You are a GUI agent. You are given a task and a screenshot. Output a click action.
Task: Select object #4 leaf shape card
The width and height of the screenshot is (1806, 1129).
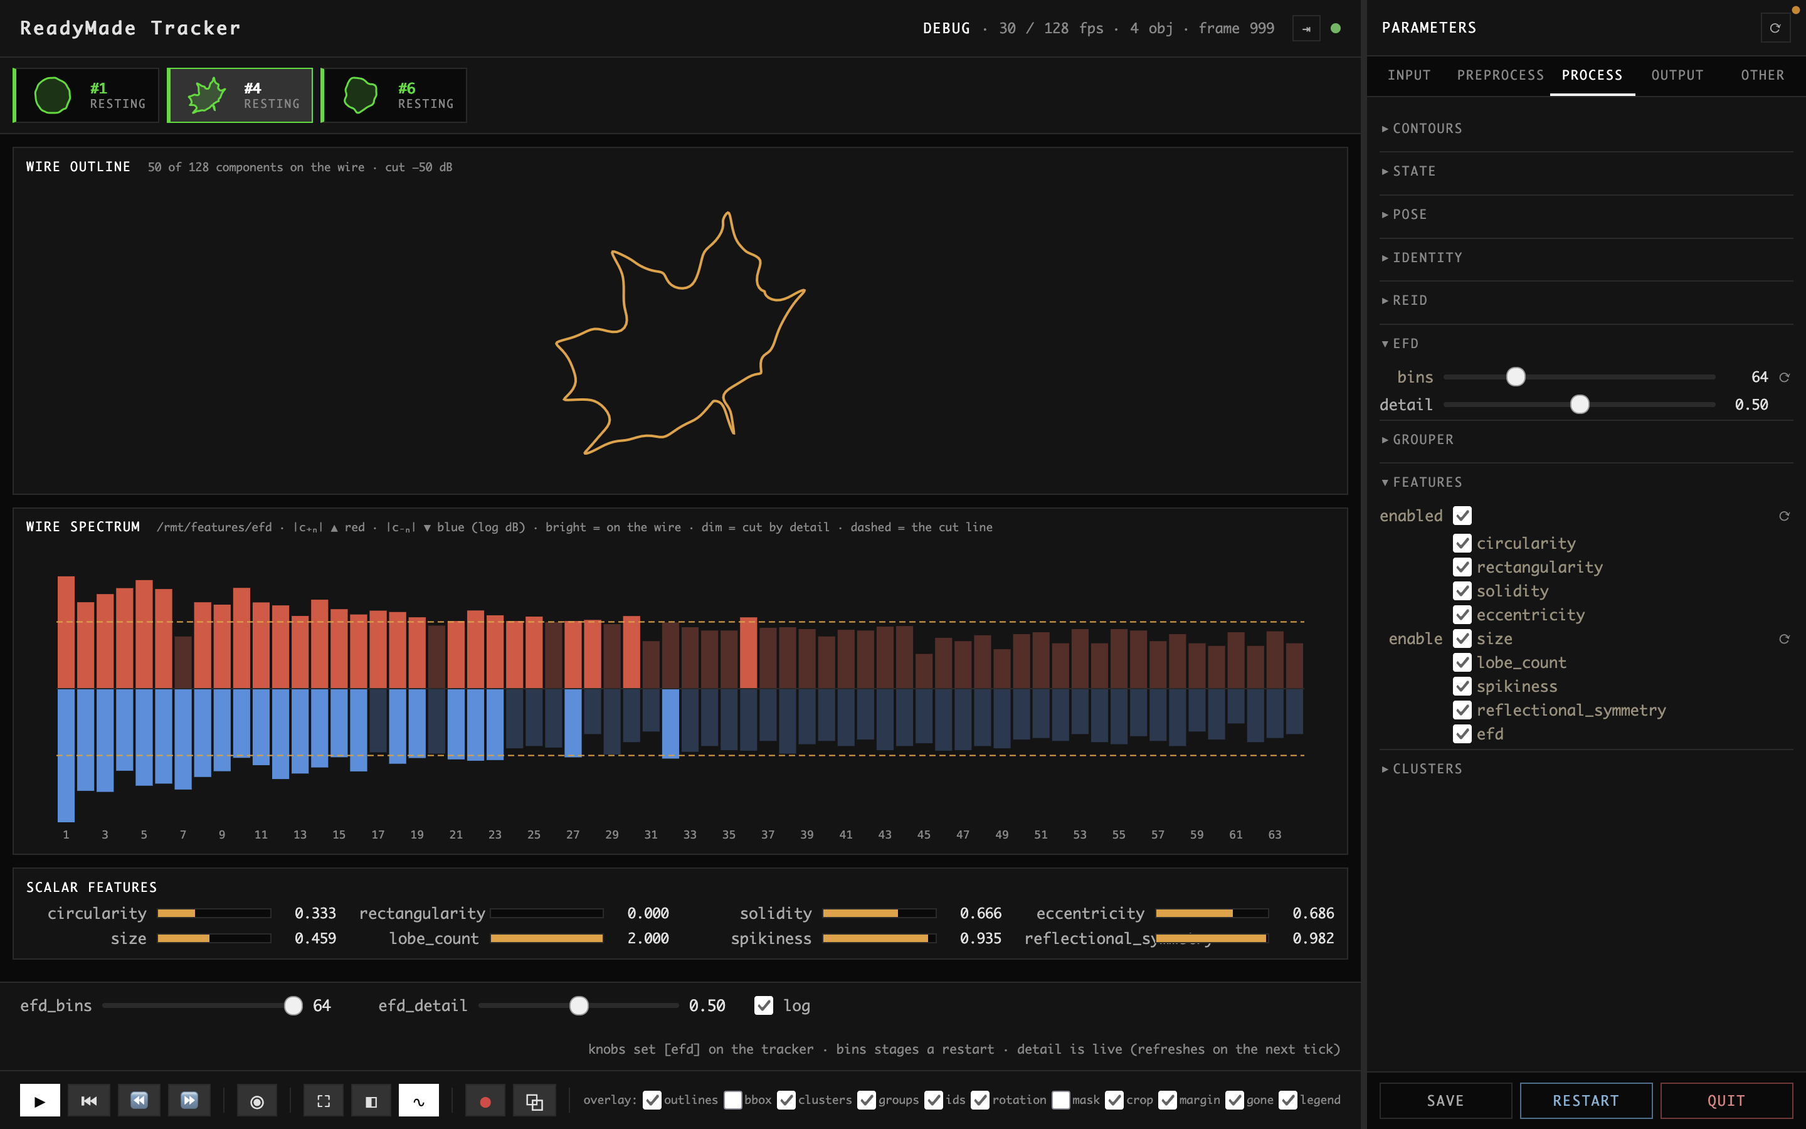tap(240, 95)
